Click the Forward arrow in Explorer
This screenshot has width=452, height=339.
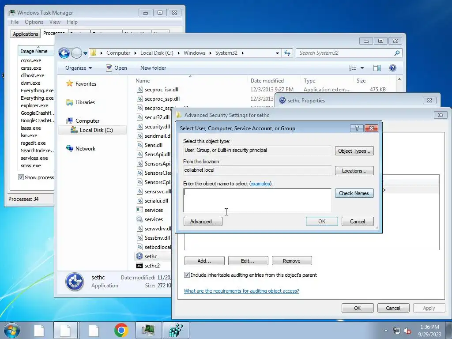76,53
